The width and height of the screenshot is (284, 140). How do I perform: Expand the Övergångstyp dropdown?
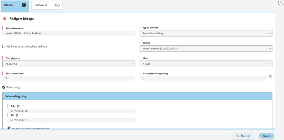coord(69,64)
